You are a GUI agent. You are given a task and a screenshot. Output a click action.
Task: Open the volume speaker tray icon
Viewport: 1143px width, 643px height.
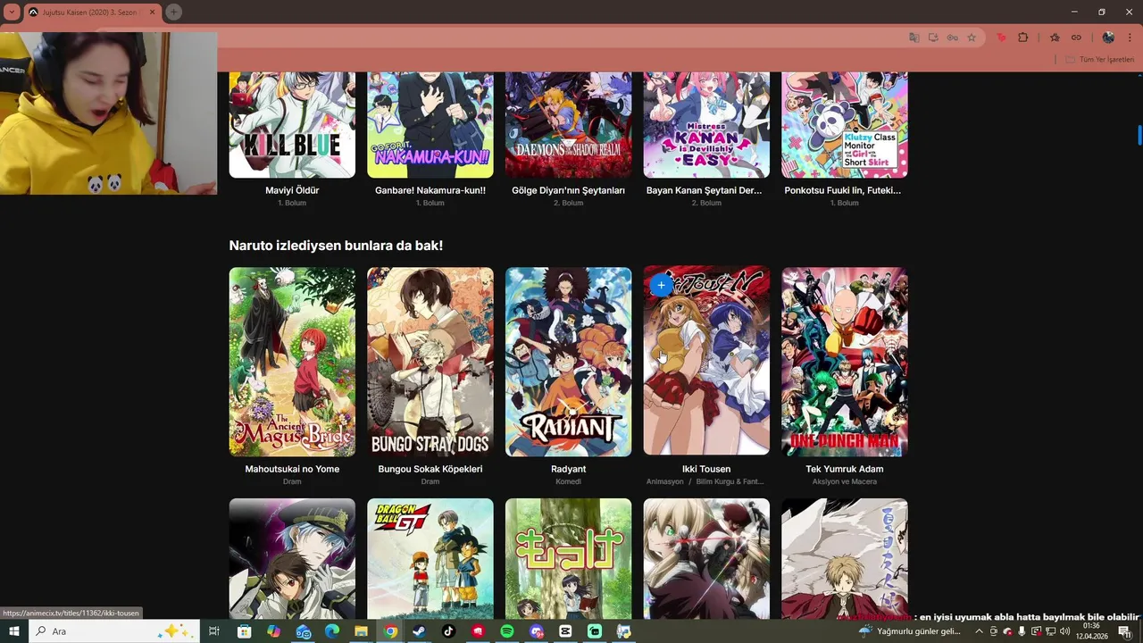(1064, 631)
